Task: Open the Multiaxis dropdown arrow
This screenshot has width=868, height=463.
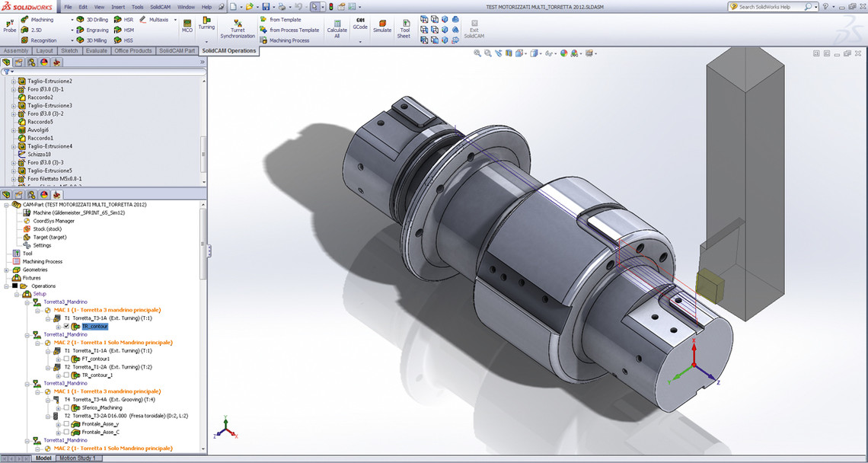Action: 175,19
